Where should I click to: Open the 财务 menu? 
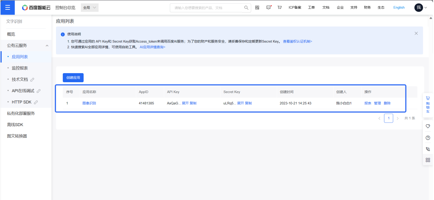(367, 8)
